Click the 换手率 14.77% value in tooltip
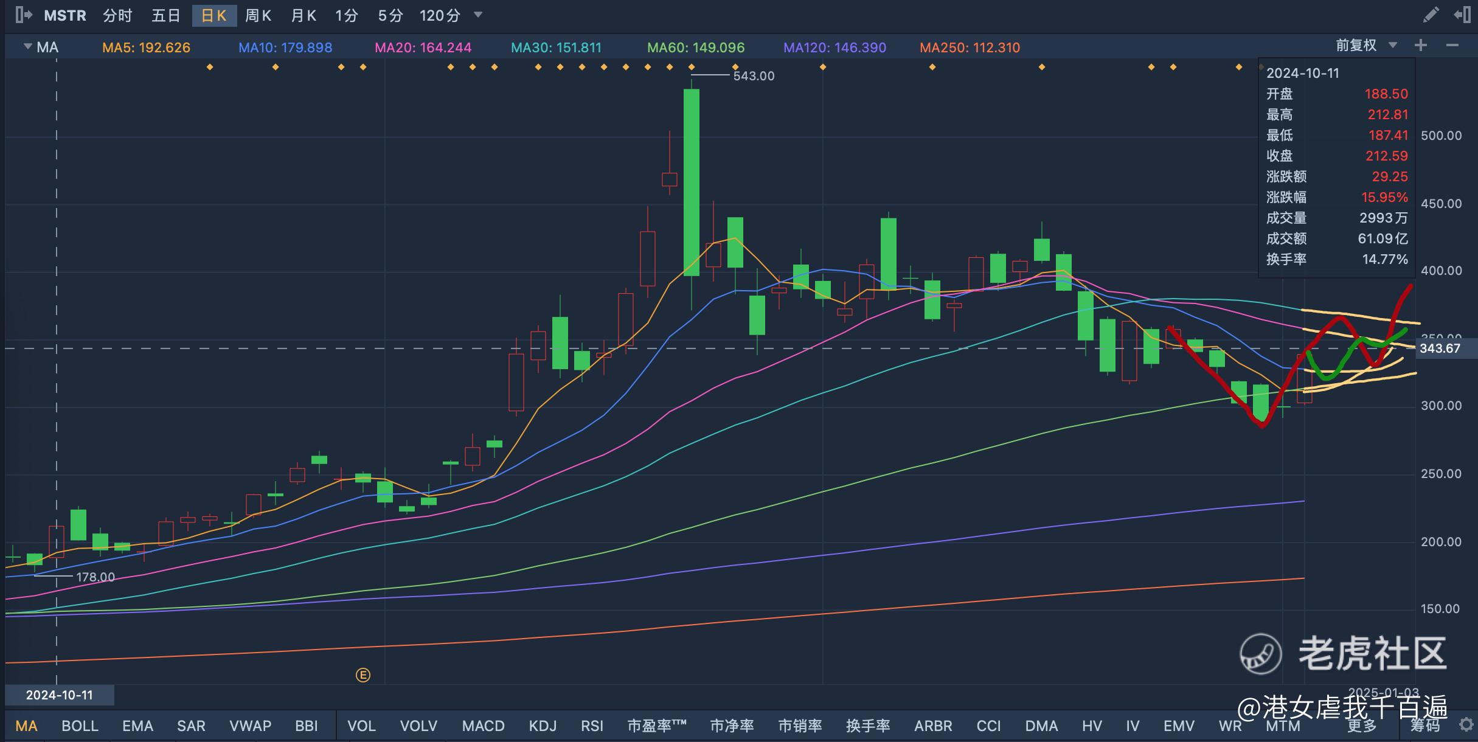Viewport: 1478px width, 742px height. coord(1385,259)
